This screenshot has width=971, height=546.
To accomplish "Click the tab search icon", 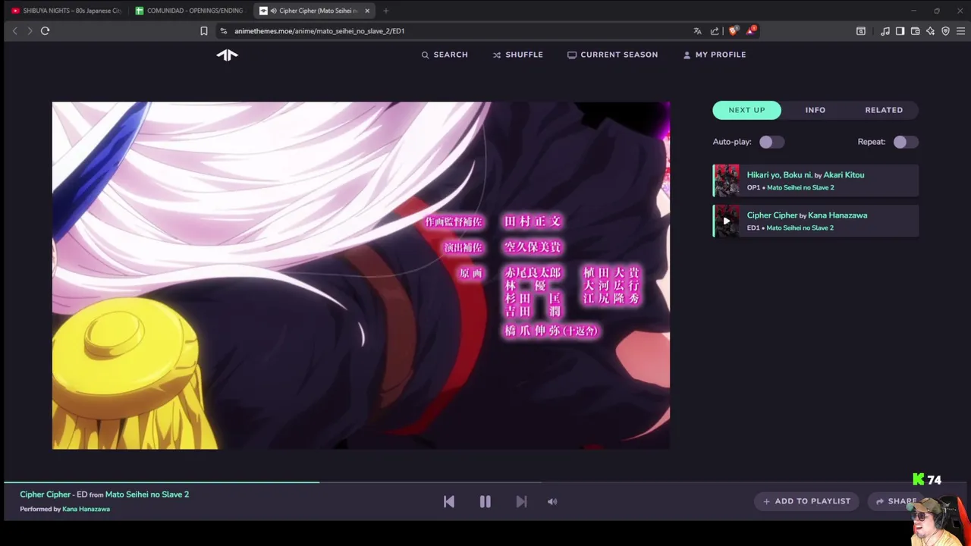I will pyautogui.click(x=861, y=31).
